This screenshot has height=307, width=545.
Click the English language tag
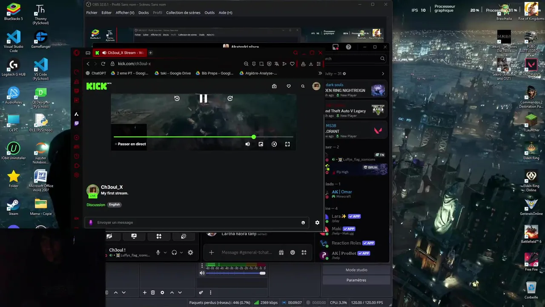click(115, 205)
